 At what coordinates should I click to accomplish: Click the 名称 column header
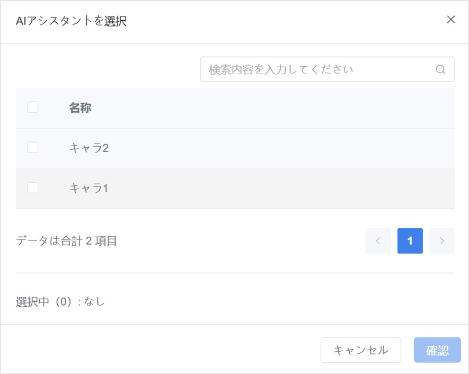80,108
